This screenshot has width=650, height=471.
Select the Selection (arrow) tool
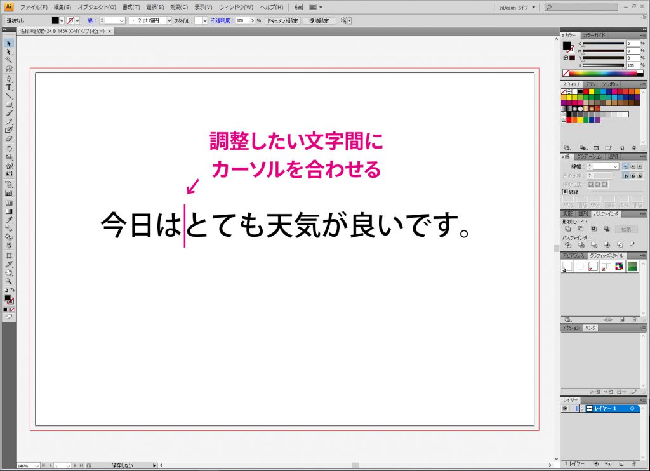[9, 43]
